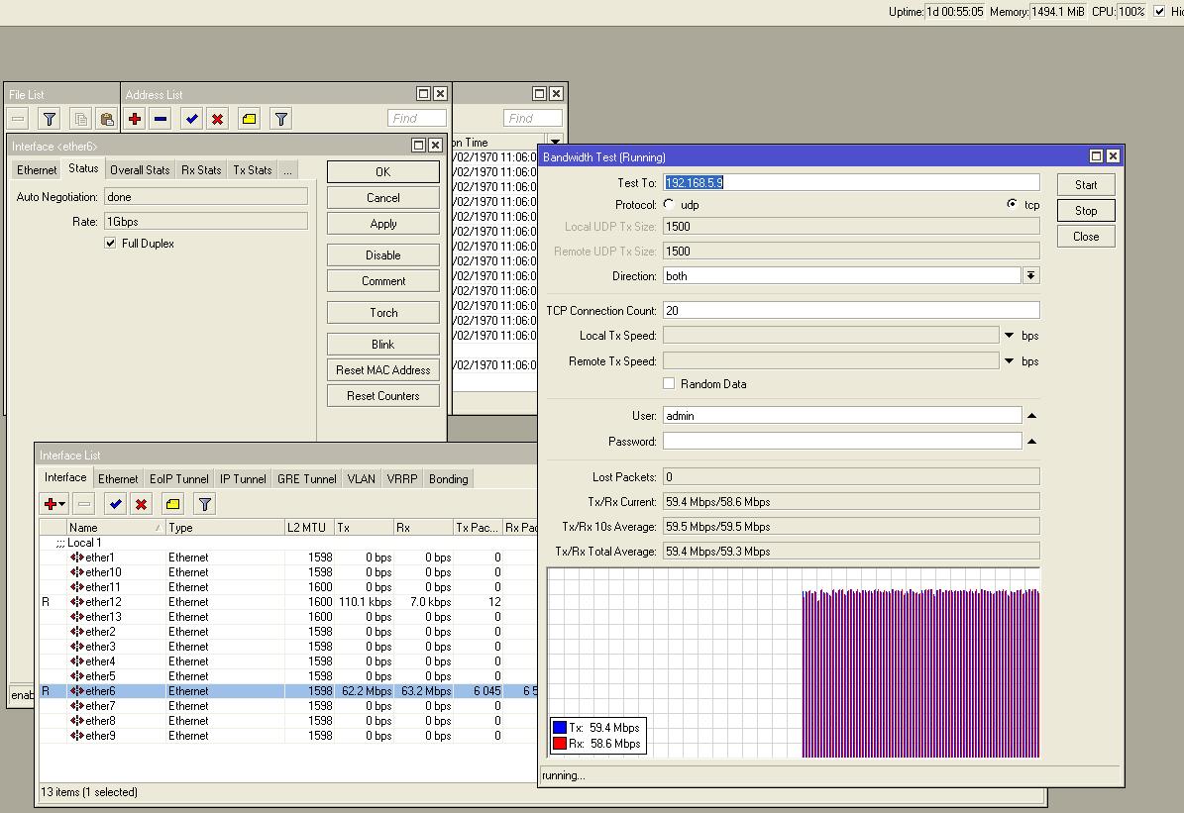Viewport: 1184px width, 813px height.
Task: Add a new entry in Address List
Action: tap(135, 119)
